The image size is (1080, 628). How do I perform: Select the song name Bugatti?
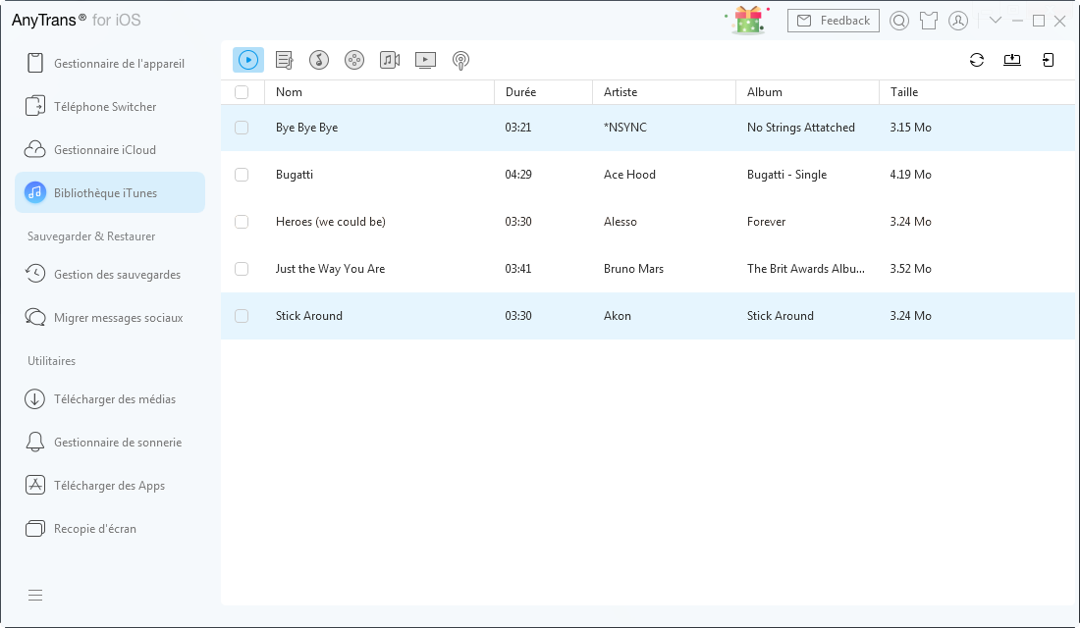295,175
